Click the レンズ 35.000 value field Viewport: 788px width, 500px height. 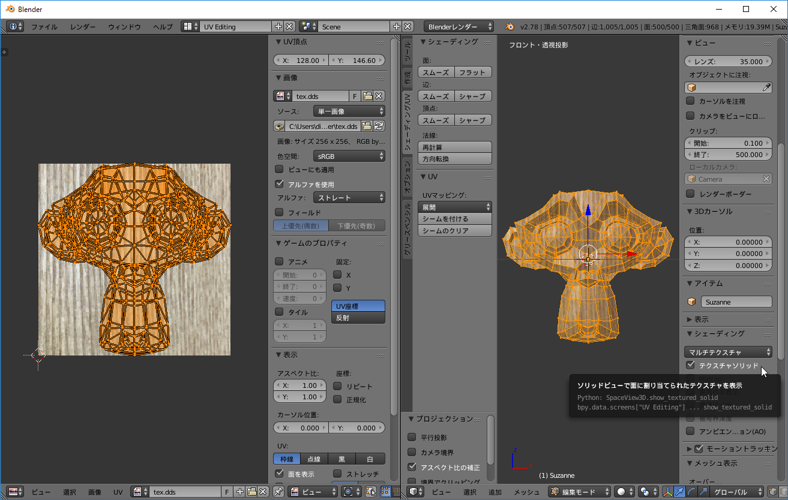coord(729,61)
